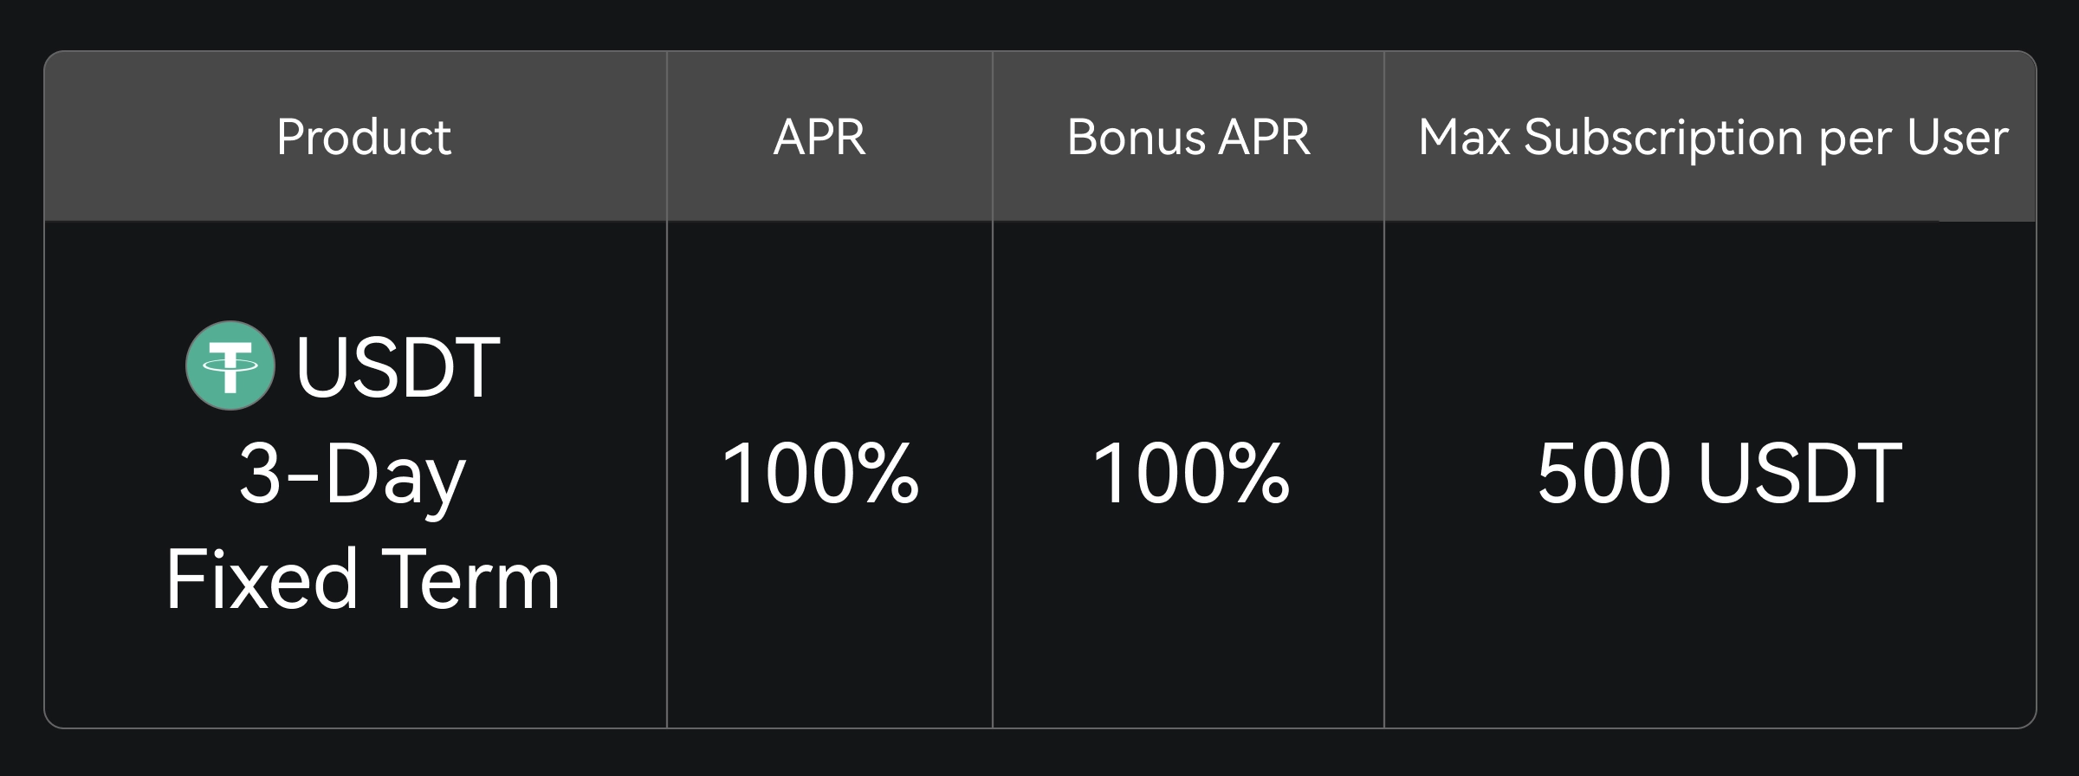Screen dimensions: 2079x776
Task: Click USDT unit in the max subscription cell
Action: pos(1800,473)
